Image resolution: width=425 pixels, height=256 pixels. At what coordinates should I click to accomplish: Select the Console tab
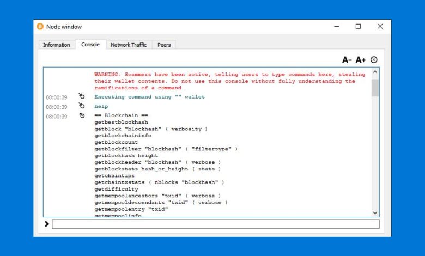click(x=90, y=45)
